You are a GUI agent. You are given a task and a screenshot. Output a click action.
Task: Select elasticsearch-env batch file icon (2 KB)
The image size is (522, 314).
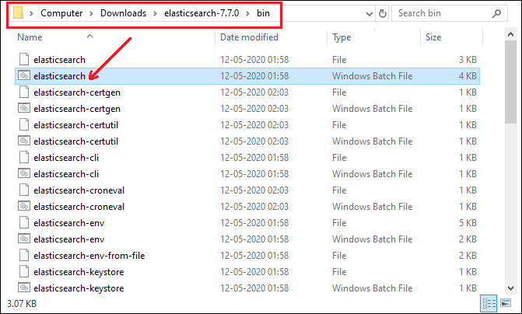(24, 239)
